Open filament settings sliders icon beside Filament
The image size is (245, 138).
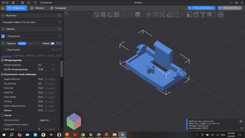pyautogui.click(x=59, y=29)
